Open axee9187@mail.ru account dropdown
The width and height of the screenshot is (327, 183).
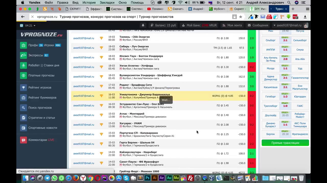tap(287, 25)
